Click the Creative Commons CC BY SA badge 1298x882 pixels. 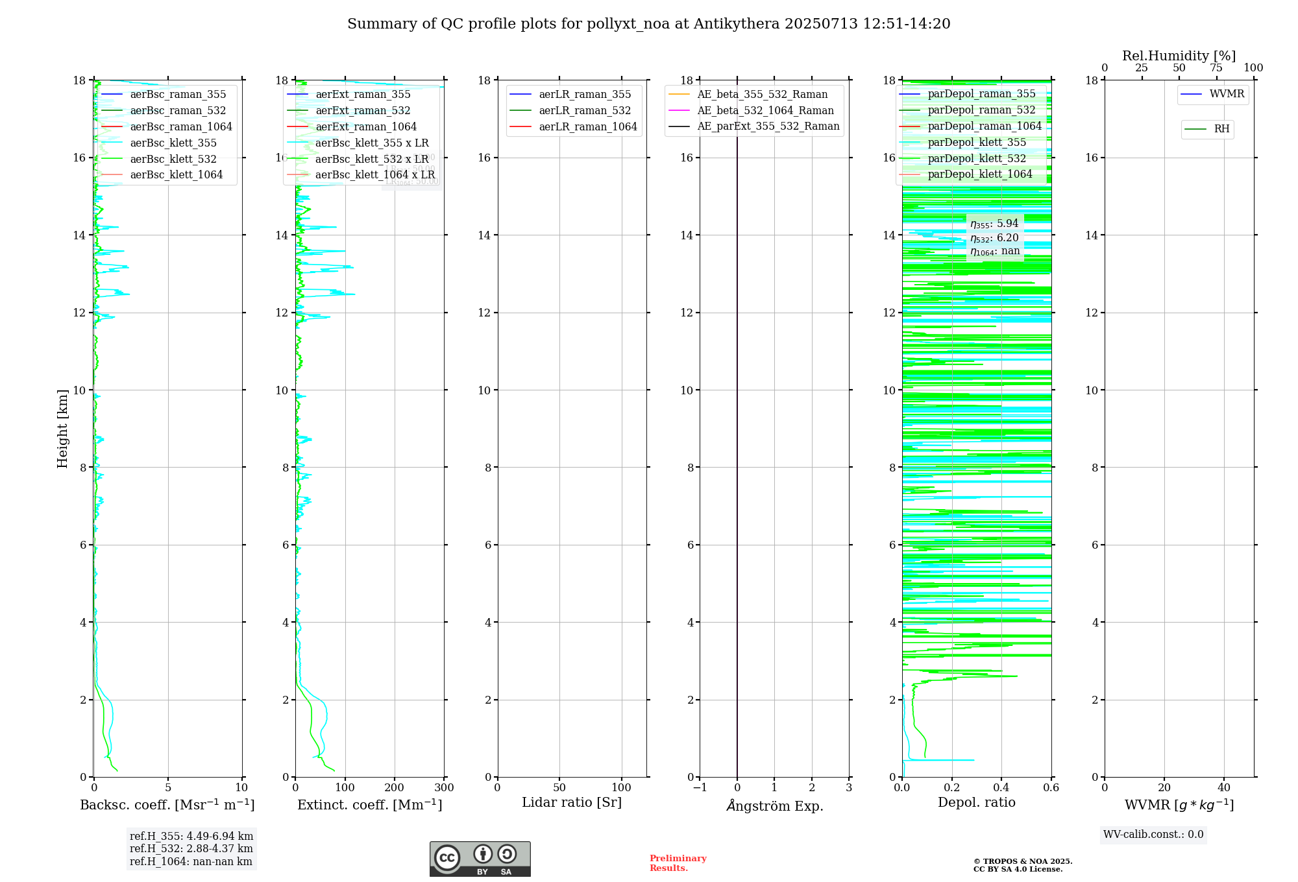(480, 859)
